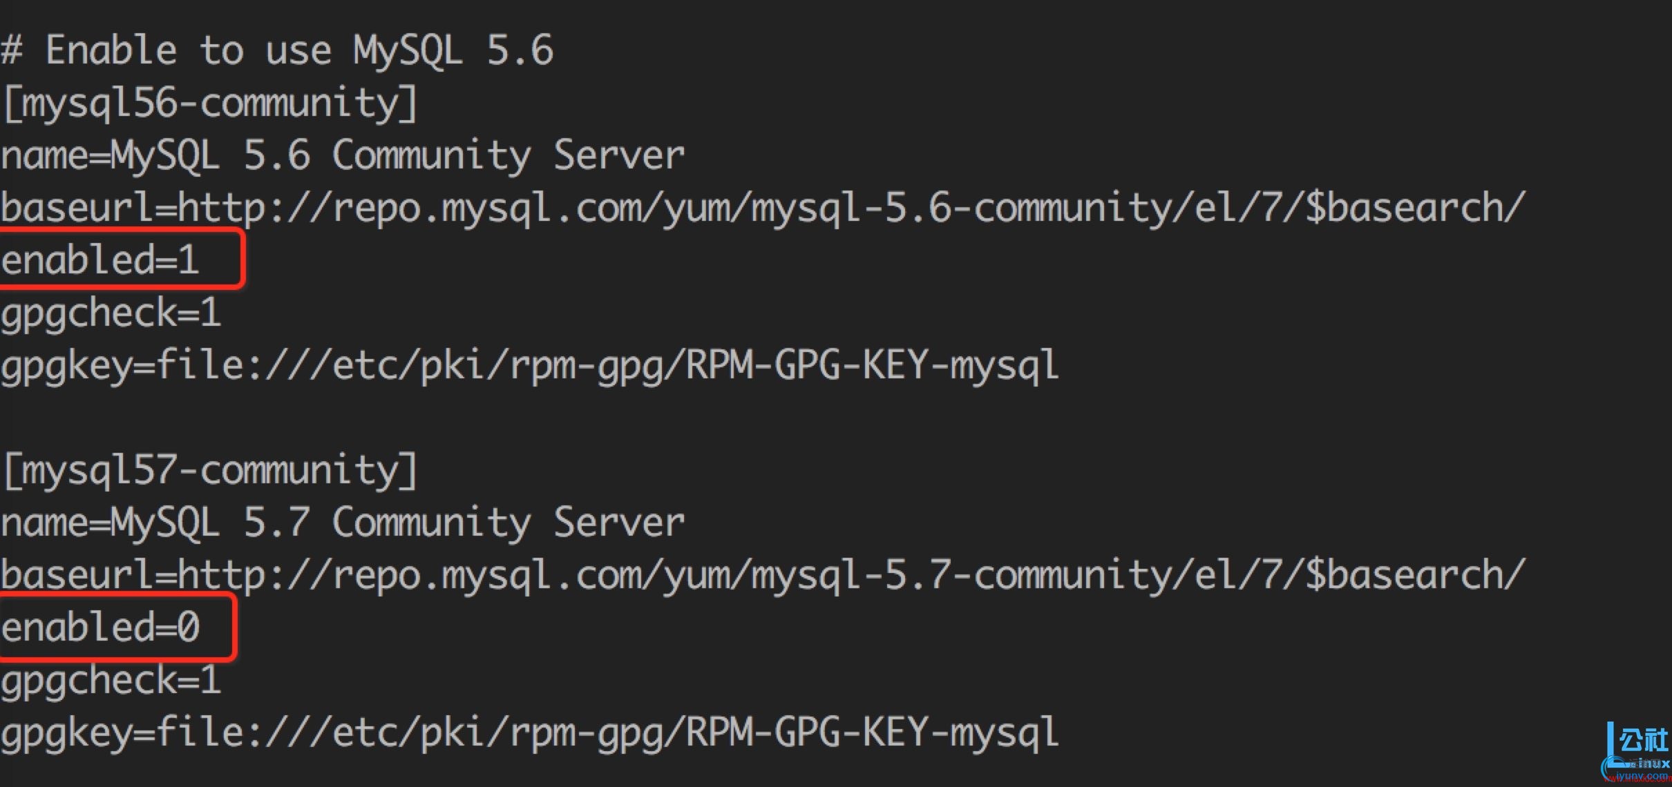Screen dimensions: 1672x787
Task: Click the highlighted enabled=0 line
Action: [x=100, y=628]
